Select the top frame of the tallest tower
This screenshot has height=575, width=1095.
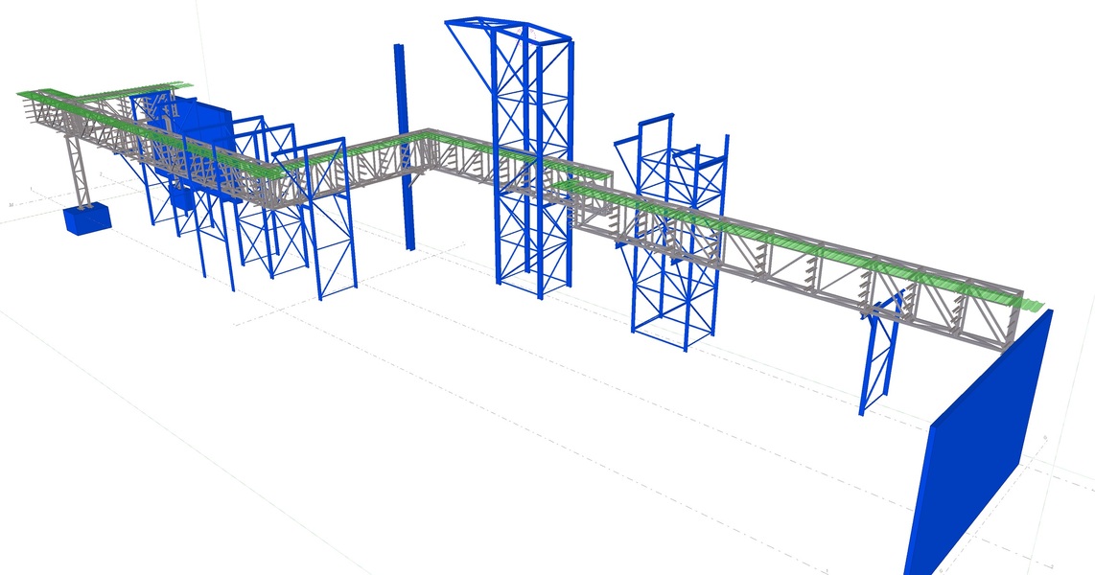pos(508,25)
